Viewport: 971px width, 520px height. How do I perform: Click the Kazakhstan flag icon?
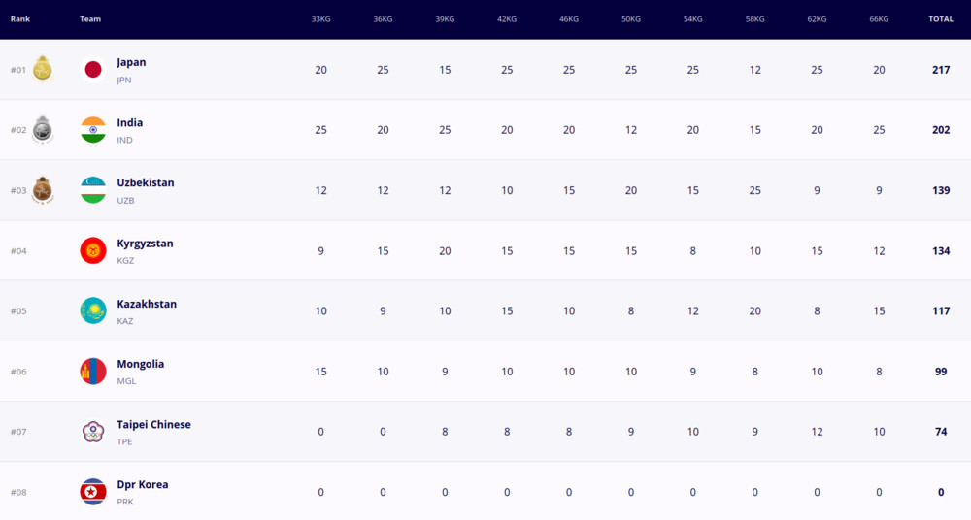point(93,310)
